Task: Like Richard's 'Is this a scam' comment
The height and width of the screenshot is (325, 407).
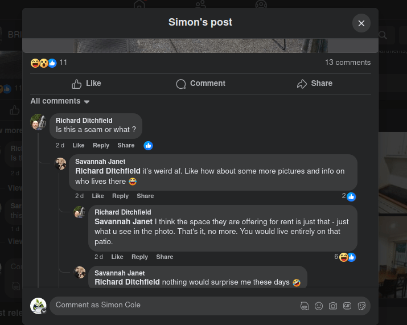Action: pos(78,146)
